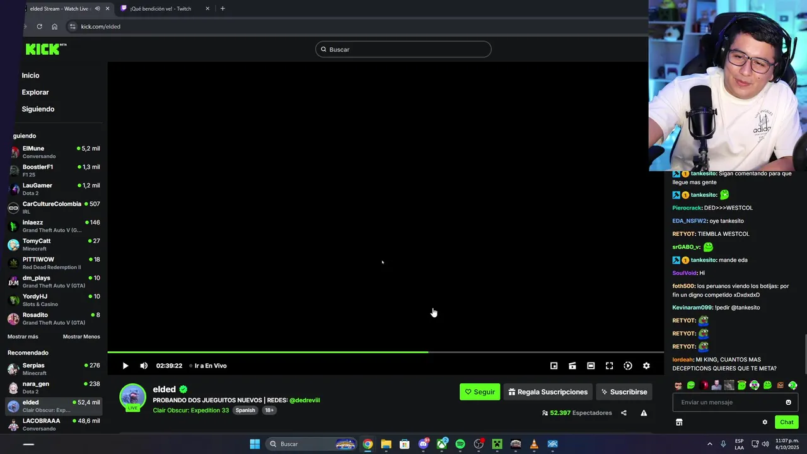Send message with the green Chat button

(x=787, y=422)
